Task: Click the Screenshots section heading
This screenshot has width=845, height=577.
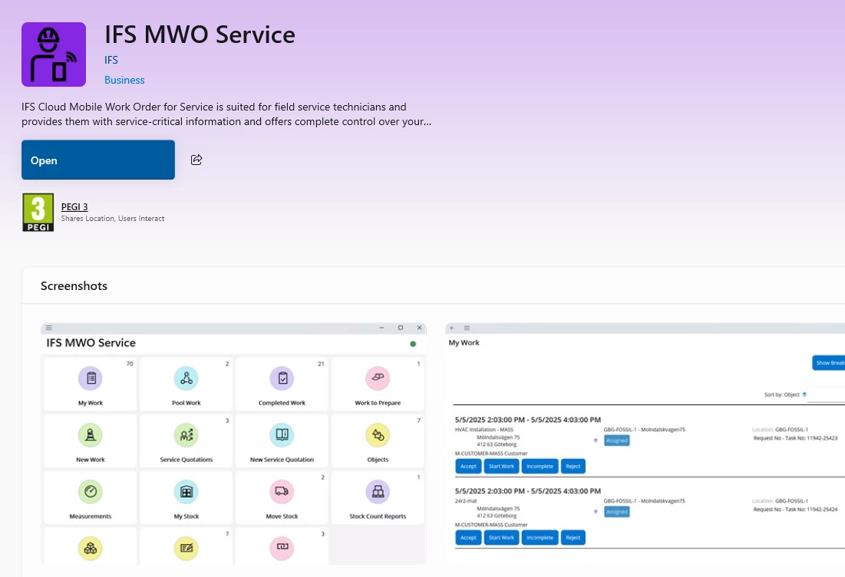Action: coord(74,285)
